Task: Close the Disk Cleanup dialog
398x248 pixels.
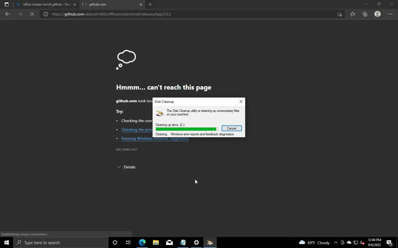Action: point(241,101)
